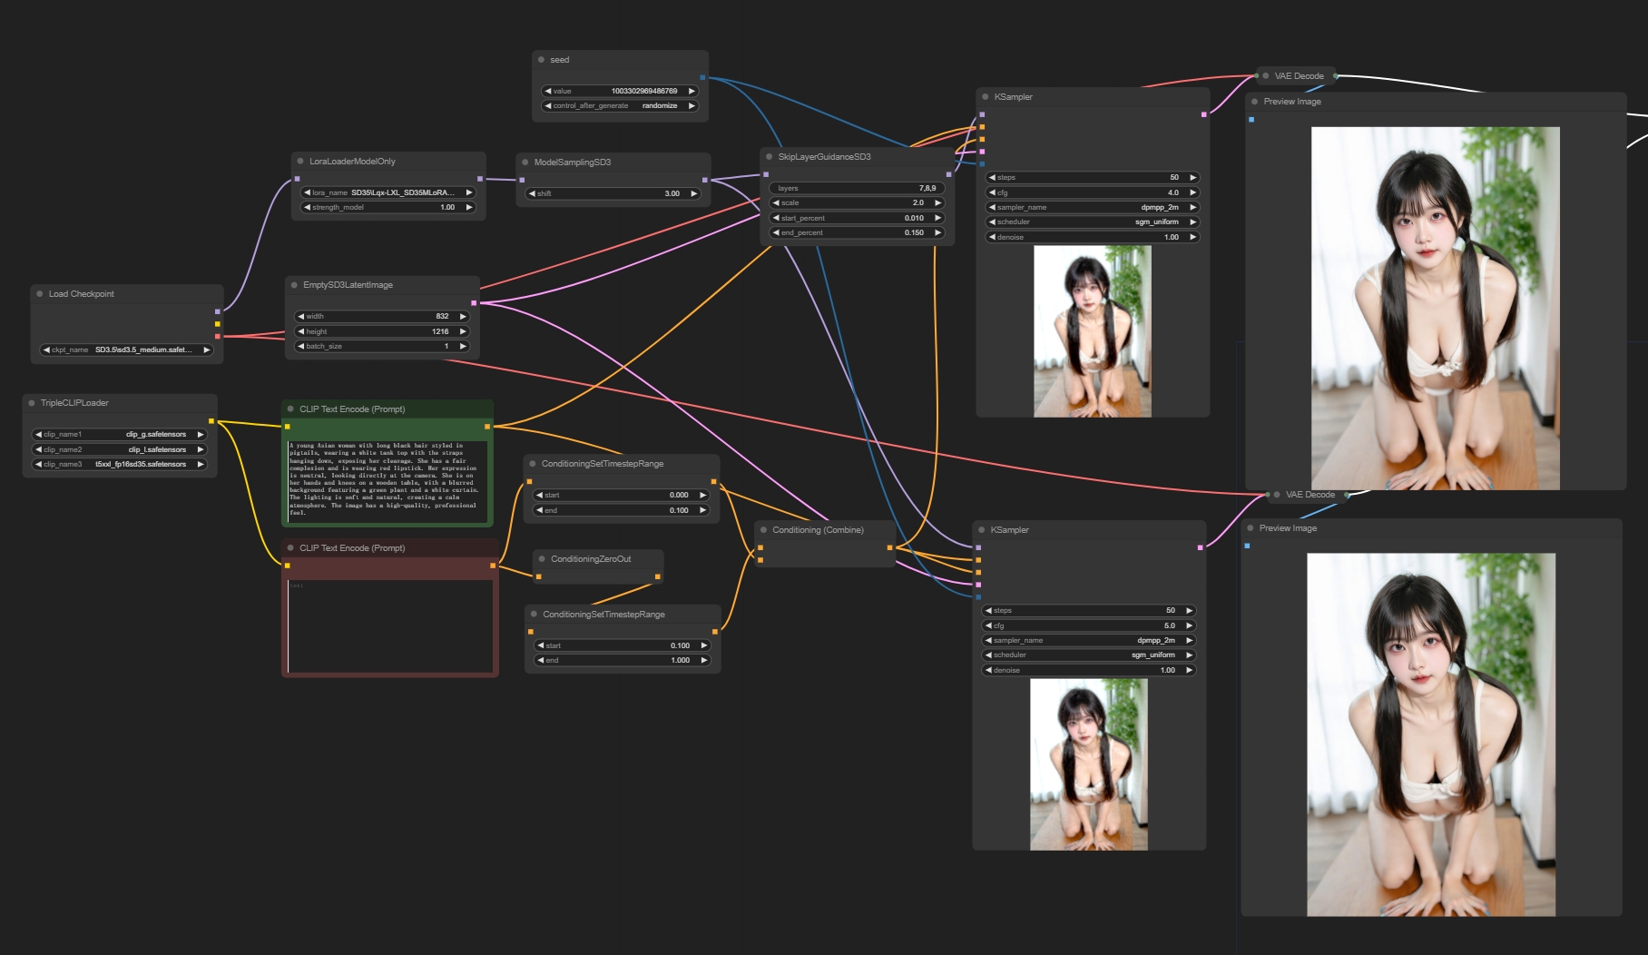Screen dimensions: 1648x955
Task: Collapse the seed node using its title dot
Action: [541, 60]
